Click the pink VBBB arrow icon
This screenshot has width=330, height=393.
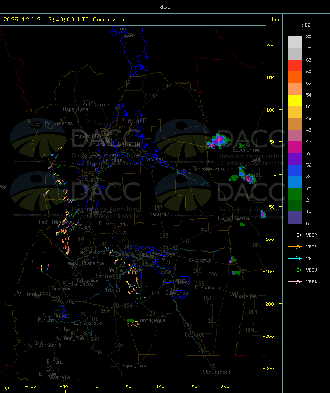pyautogui.click(x=295, y=282)
